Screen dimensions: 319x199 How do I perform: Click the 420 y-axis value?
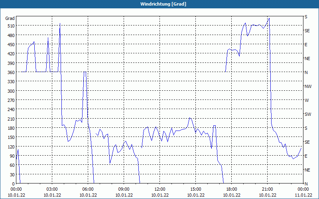click(x=11, y=54)
